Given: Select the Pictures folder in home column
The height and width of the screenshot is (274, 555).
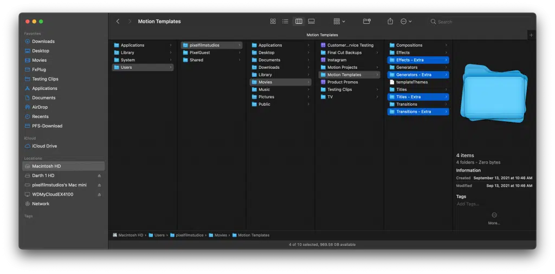Looking at the screenshot, I should coord(280,97).
